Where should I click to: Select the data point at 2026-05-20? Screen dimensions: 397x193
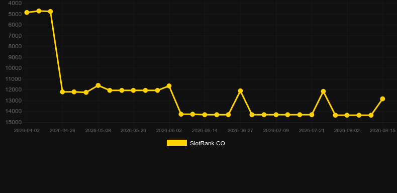click(x=134, y=90)
